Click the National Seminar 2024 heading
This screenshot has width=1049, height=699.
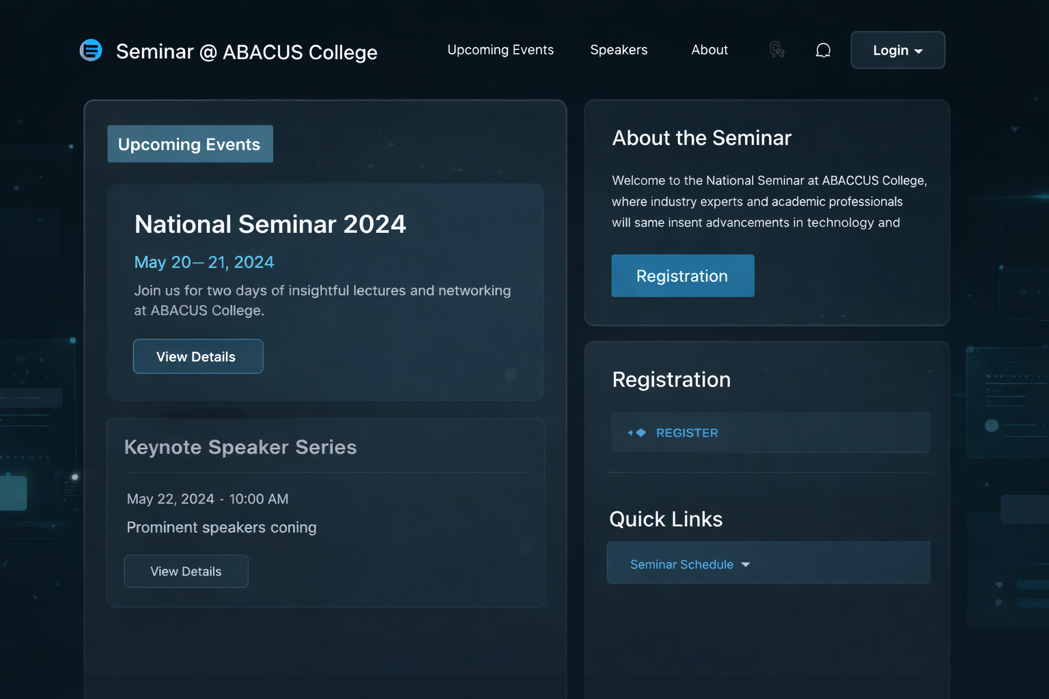270,224
